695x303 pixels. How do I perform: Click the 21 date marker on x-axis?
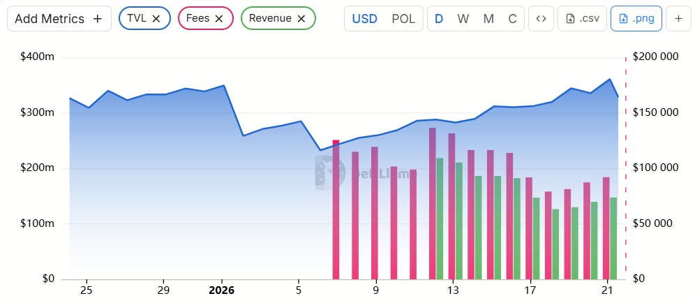[x=606, y=290]
